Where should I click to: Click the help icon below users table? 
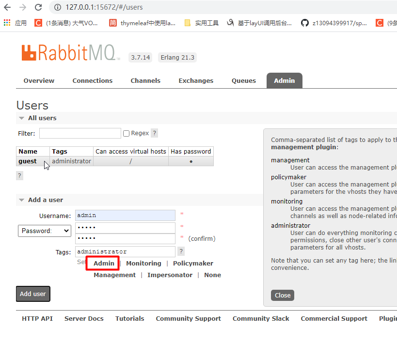pyautogui.click(x=19, y=176)
